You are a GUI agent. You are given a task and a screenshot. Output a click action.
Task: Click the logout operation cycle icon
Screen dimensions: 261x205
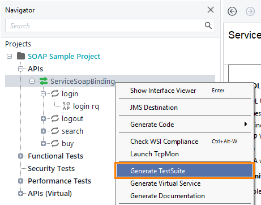(55, 118)
